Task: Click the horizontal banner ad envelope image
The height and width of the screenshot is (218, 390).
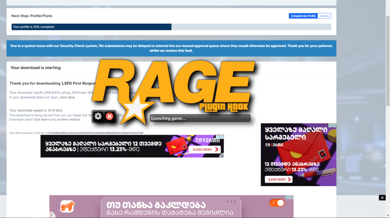Action: point(177,146)
